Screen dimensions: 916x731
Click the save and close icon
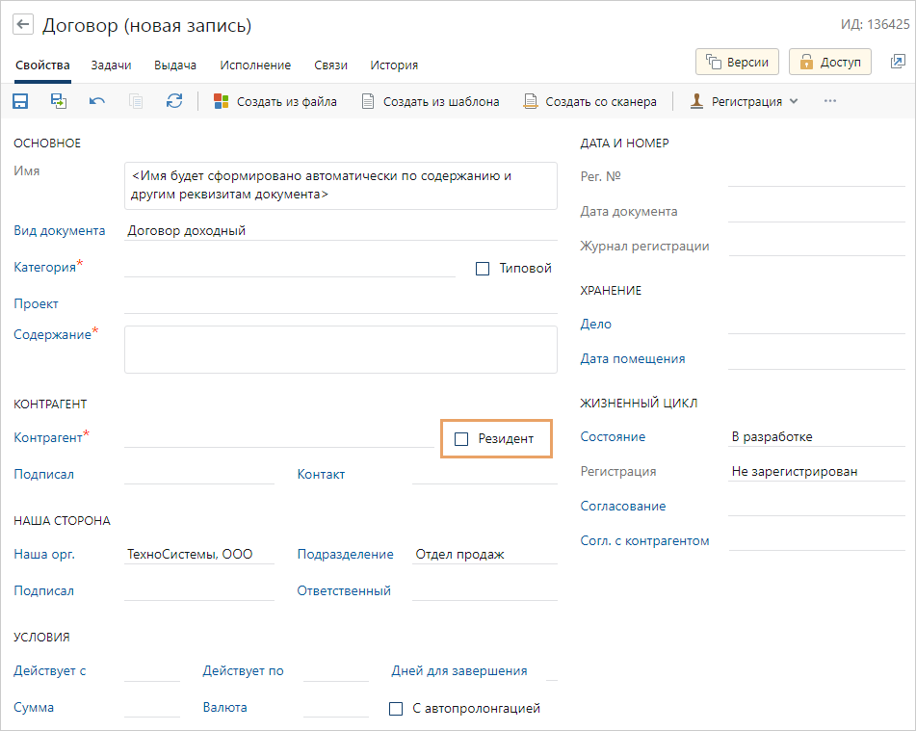coord(59,101)
